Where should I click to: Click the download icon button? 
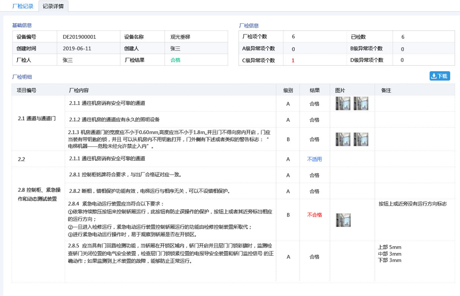[440, 76]
